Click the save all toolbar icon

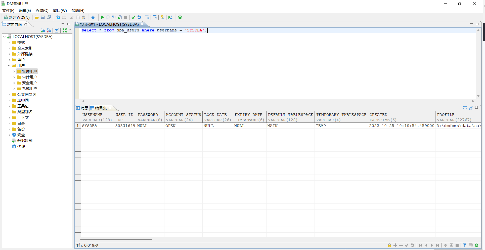pos(49,17)
